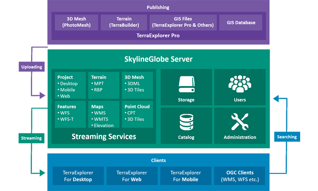Click TerraExplorer For Mobile client box
The image size is (318, 191).
pos(186,176)
